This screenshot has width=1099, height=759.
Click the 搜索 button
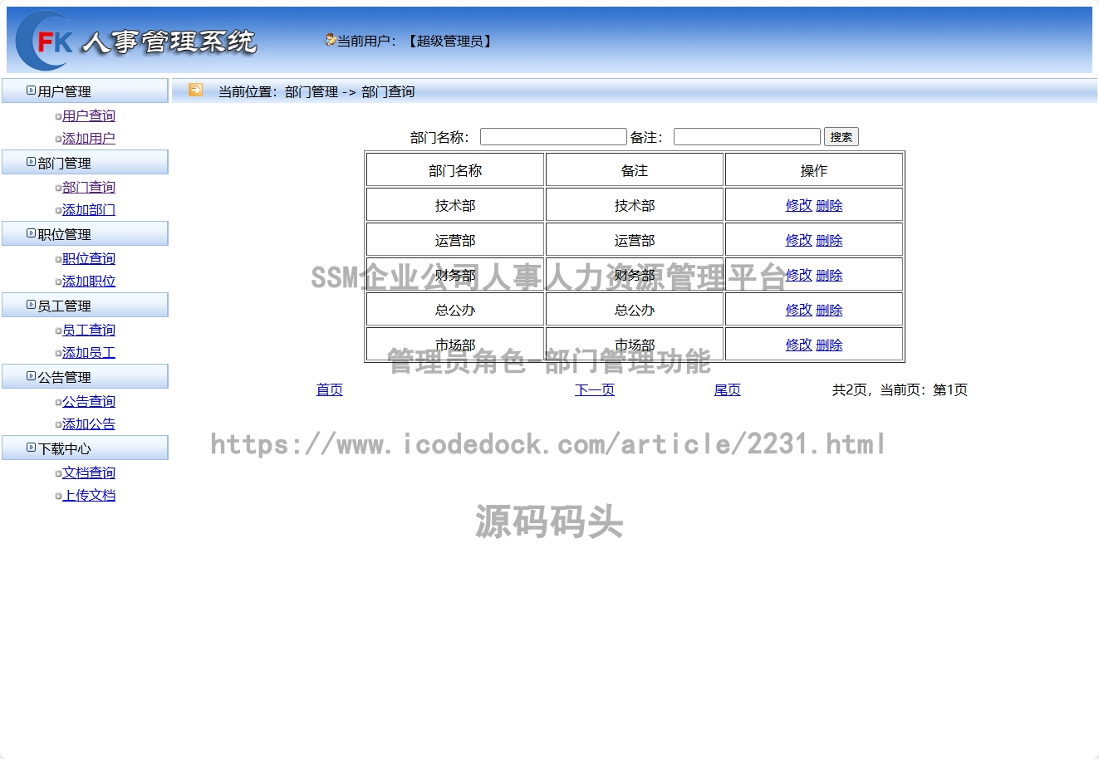pos(841,137)
